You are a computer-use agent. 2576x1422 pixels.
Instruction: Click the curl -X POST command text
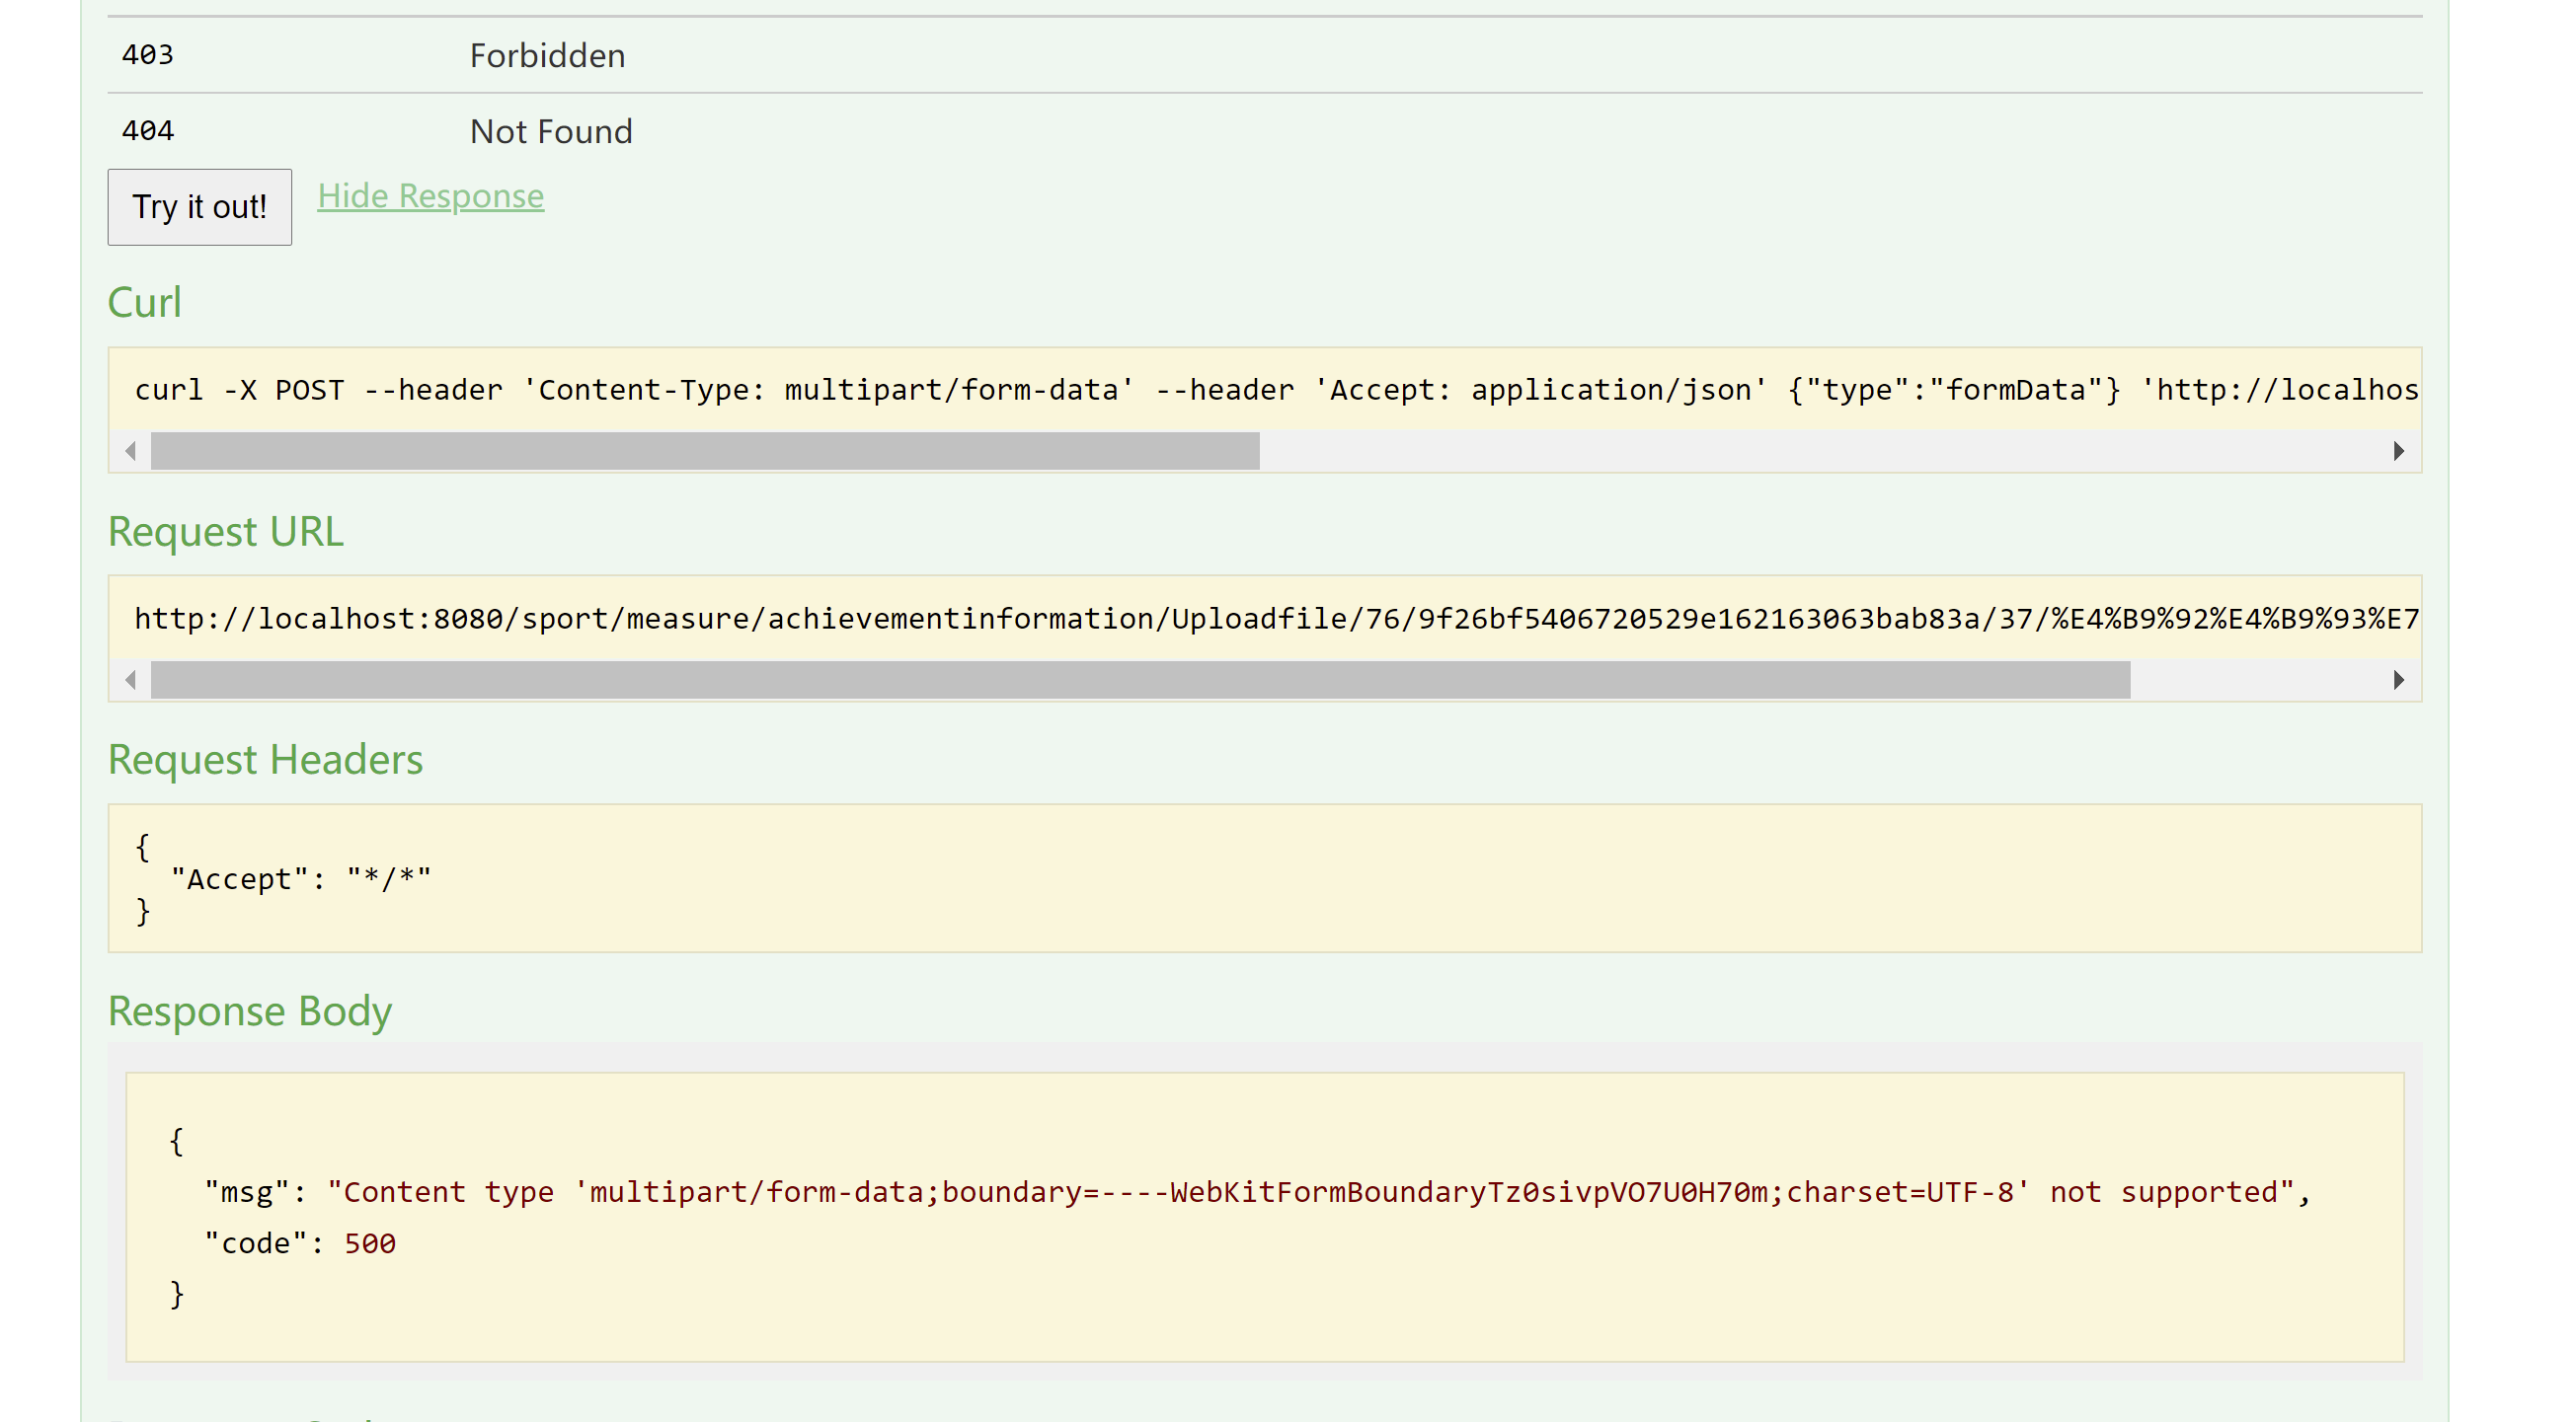coord(1276,390)
